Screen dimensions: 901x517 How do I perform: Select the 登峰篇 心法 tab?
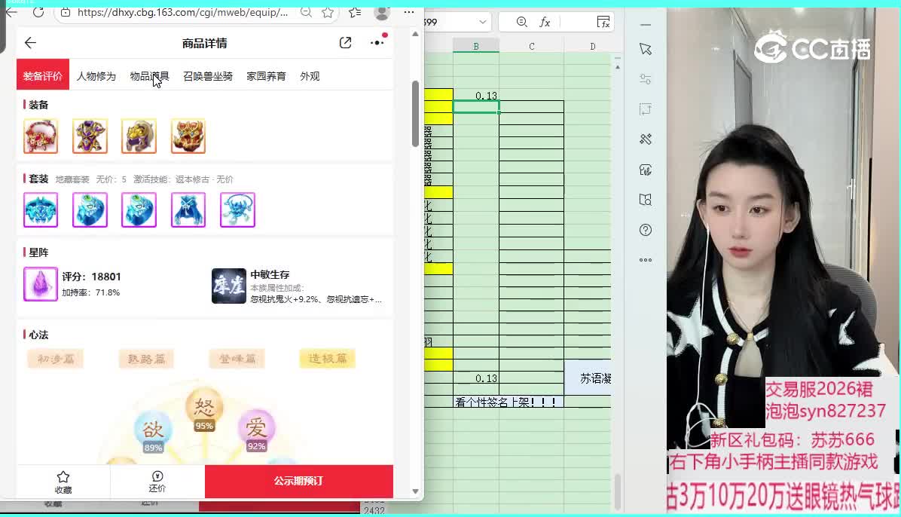(237, 359)
